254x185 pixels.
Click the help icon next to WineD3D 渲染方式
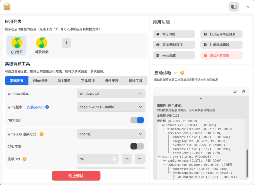point(41,134)
